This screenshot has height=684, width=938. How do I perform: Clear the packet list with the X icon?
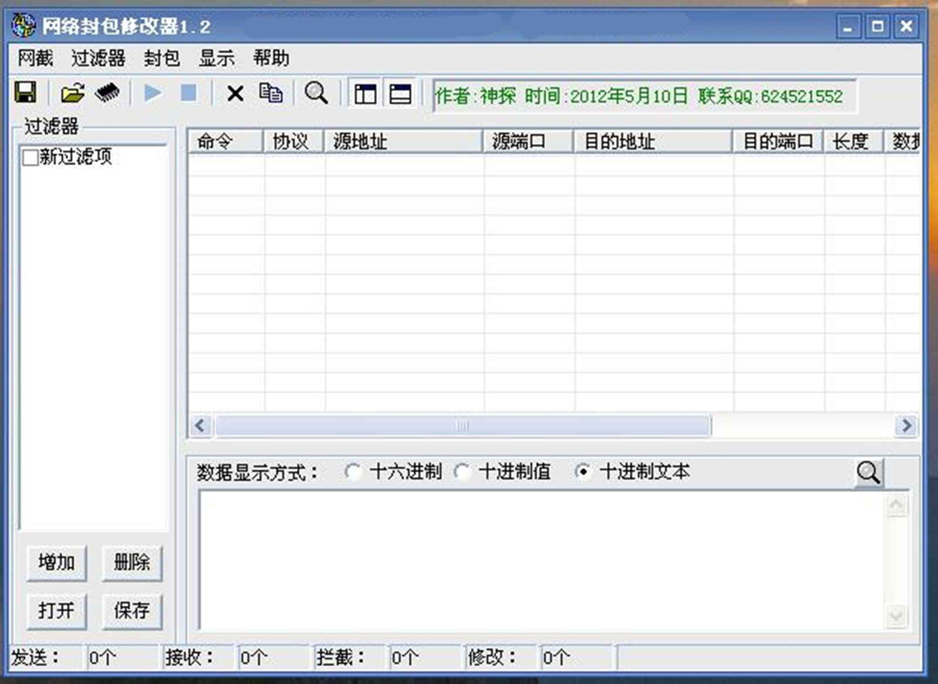pyautogui.click(x=235, y=93)
